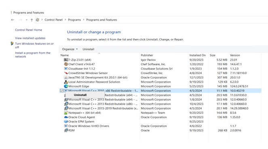Select the 7-Zip 23.01 (x64) row
This screenshot has width=268, height=149.
(x=160, y=60)
